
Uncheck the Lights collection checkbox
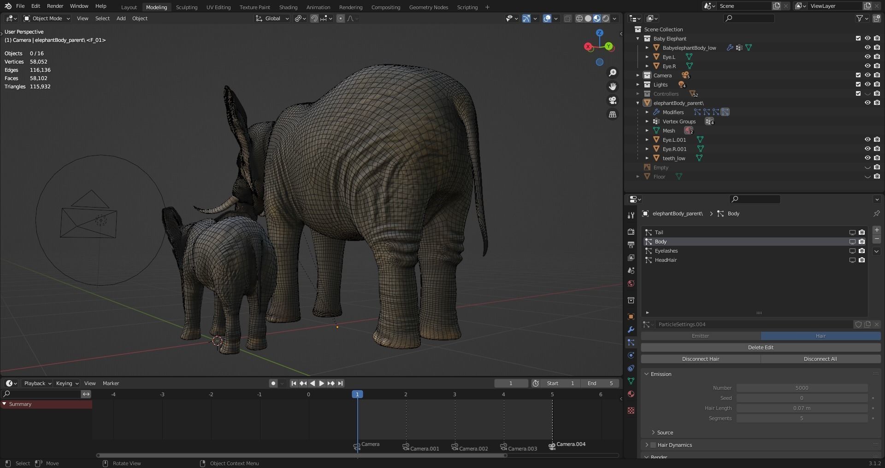click(858, 85)
